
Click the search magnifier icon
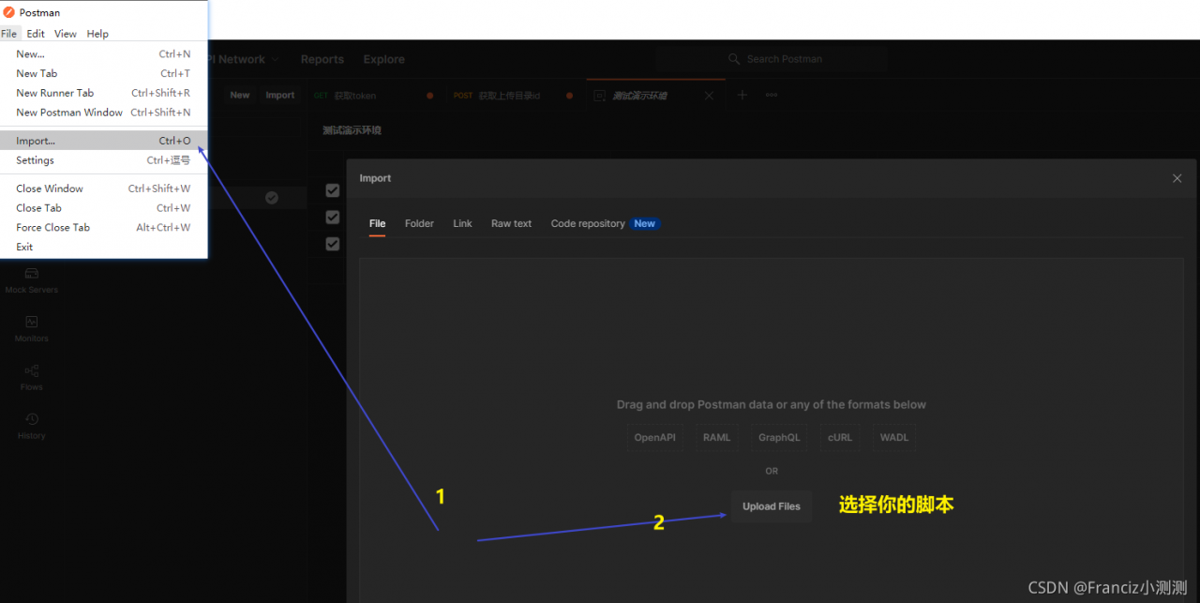(x=734, y=59)
